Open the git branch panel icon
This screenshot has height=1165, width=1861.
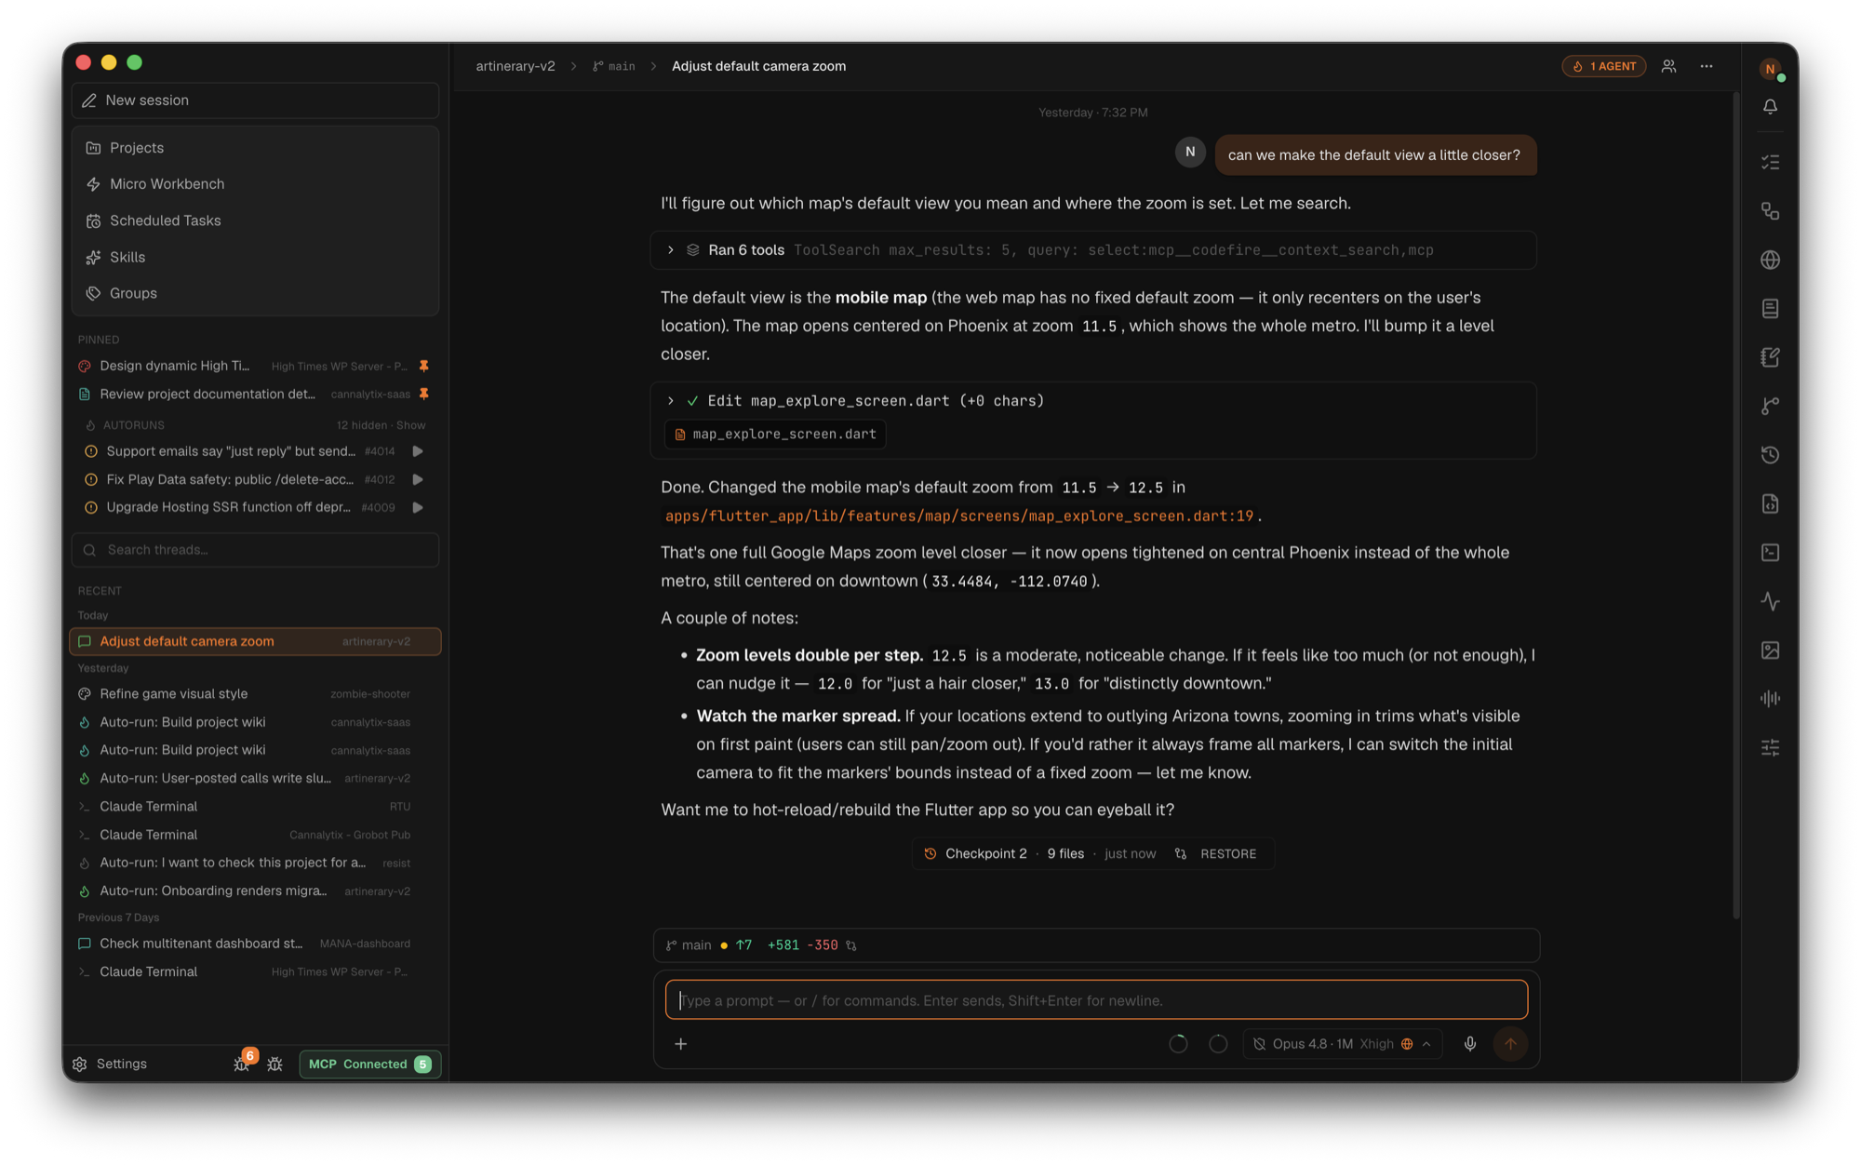pos(1770,406)
